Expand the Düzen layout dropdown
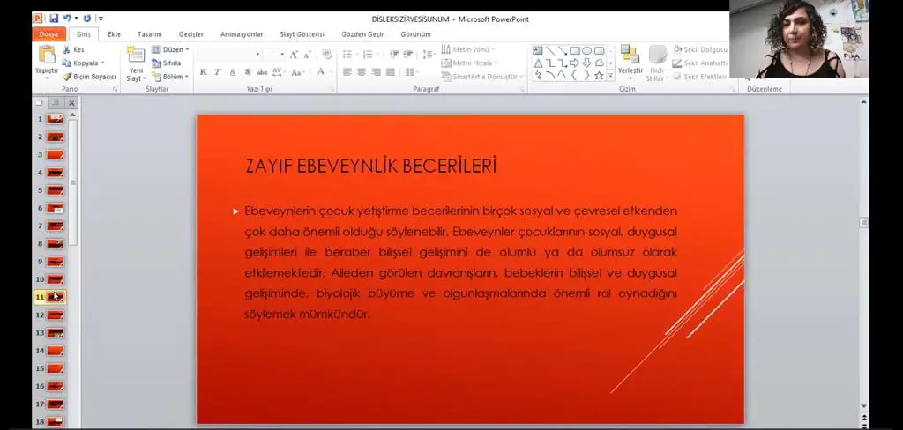Image resolution: width=903 pixels, height=430 pixels. click(170, 49)
